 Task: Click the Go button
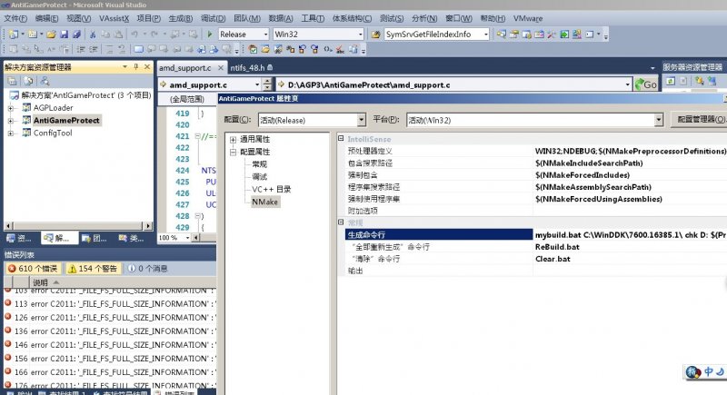tap(646, 84)
